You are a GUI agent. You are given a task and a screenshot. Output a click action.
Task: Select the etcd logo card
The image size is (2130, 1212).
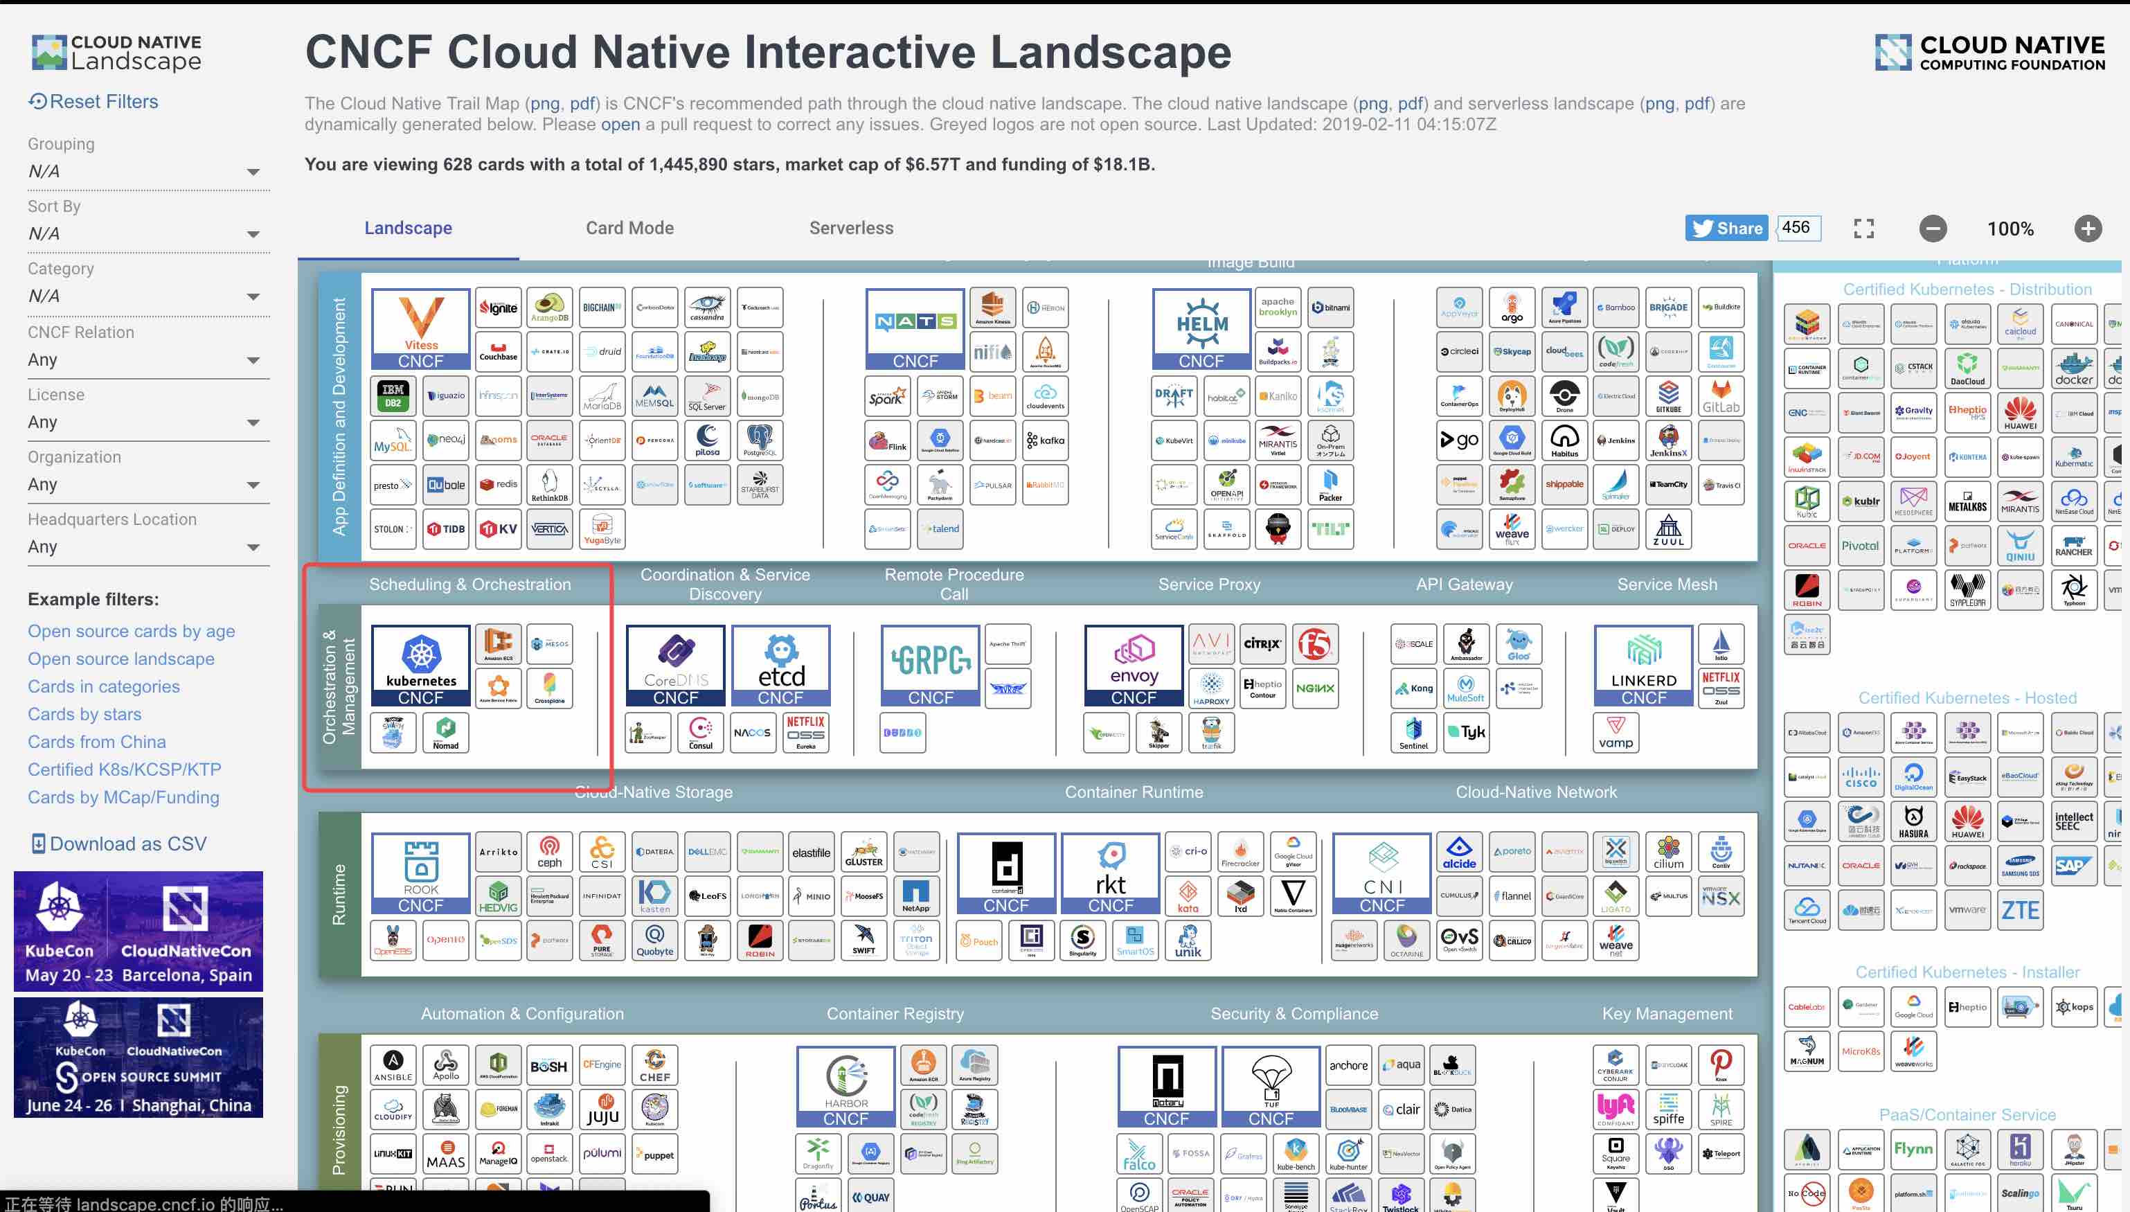coord(780,665)
